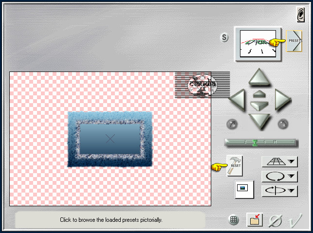The height and width of the screenshot is (233, 313).
Task: Move view left with large left arrow
Action: point(238,100)
